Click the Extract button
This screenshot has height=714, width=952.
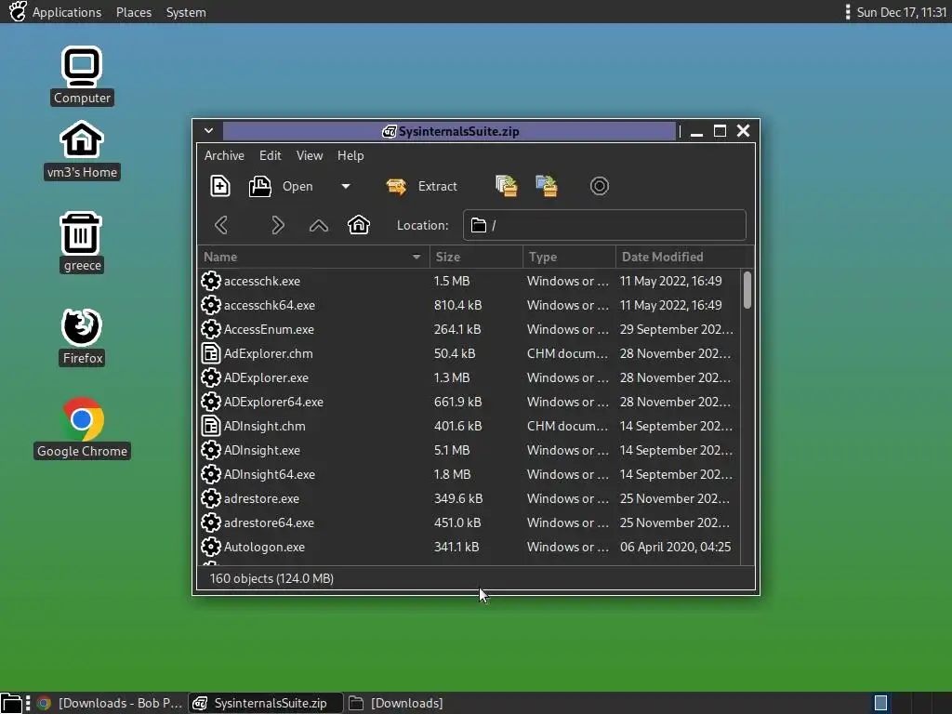tap(422, 186)
